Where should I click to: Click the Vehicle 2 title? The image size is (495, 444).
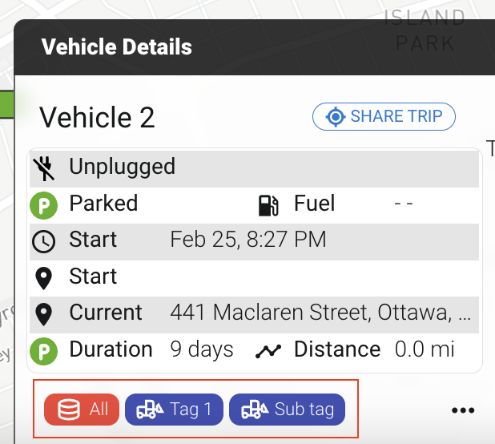pos(97,118)
